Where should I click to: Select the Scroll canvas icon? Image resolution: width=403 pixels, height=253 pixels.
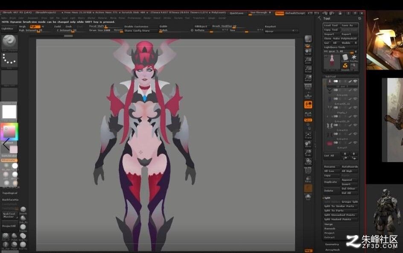[308, 52]
